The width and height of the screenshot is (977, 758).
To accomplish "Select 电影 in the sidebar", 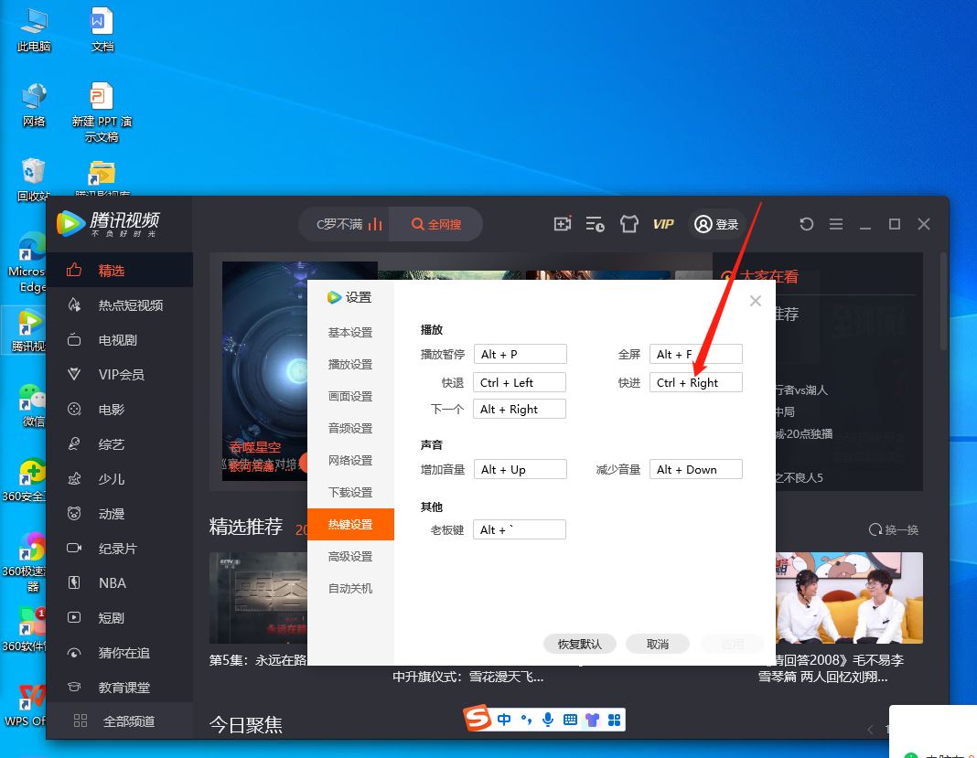I will tap(119, 410).
